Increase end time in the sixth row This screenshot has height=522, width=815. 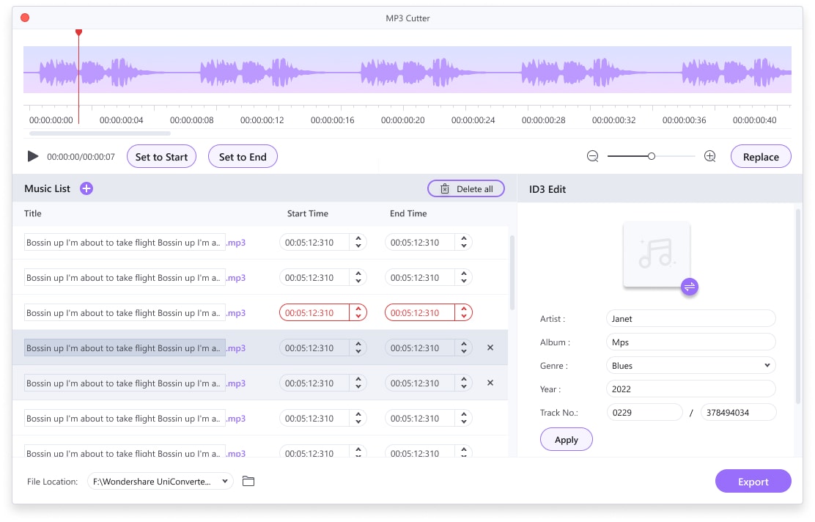point(464,415)
